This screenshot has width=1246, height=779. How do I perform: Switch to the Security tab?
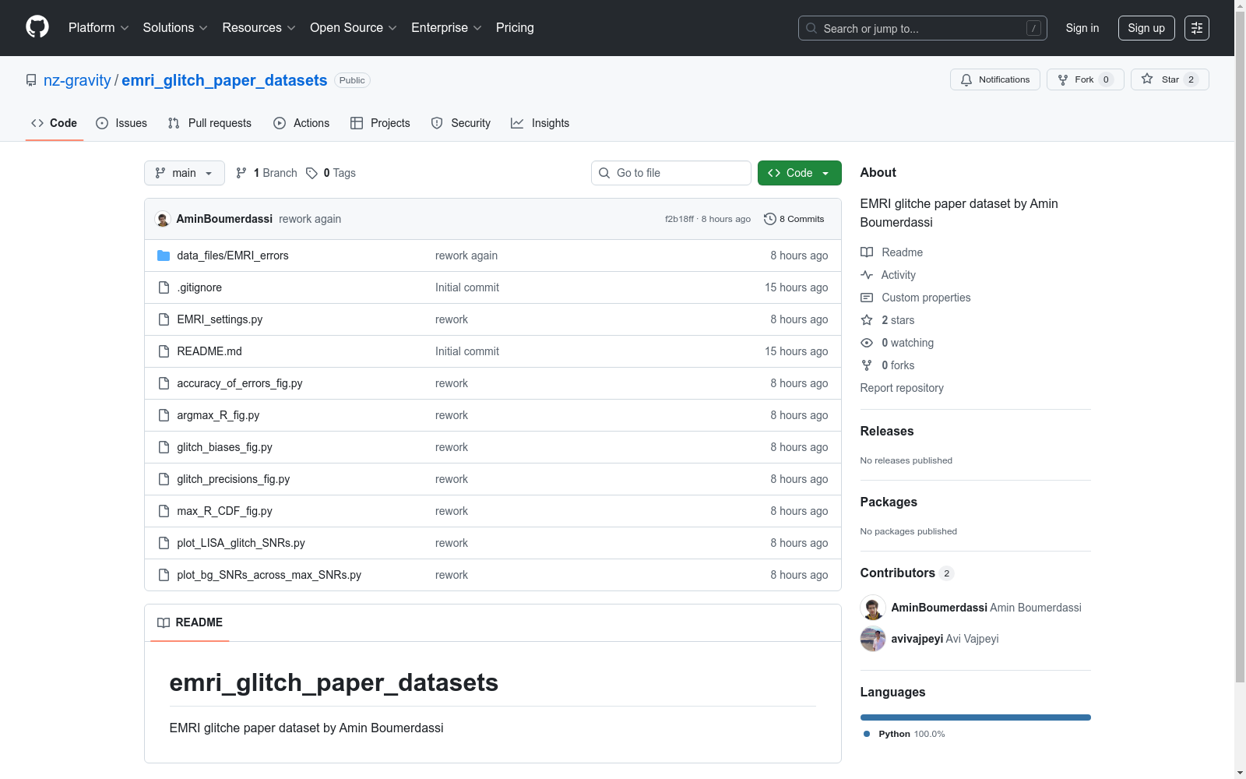point(461,123)
